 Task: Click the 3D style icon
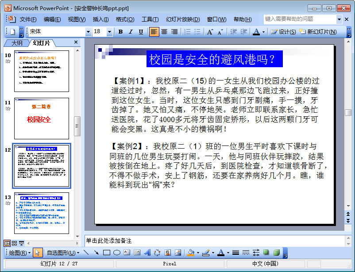(x=277, y=253)
